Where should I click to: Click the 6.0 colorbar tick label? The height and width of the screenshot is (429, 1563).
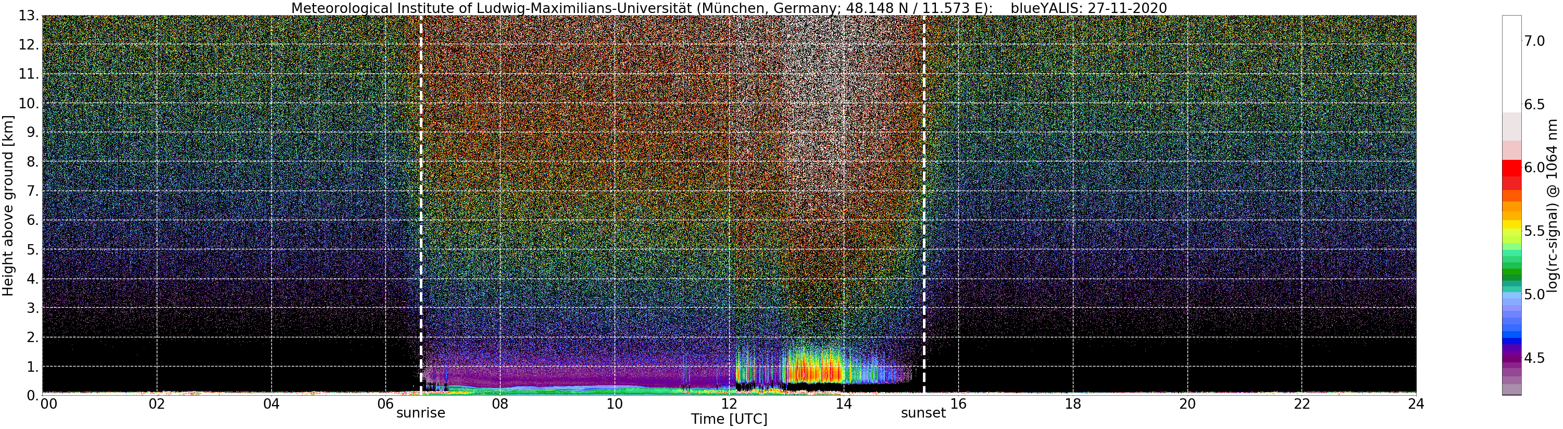tap(1534, 168)
